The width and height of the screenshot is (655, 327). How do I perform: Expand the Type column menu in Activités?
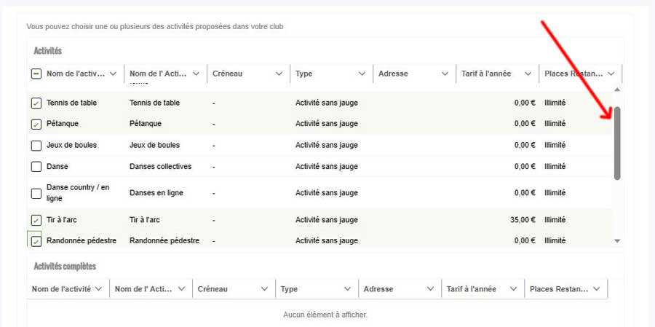(x=362, y=74)
